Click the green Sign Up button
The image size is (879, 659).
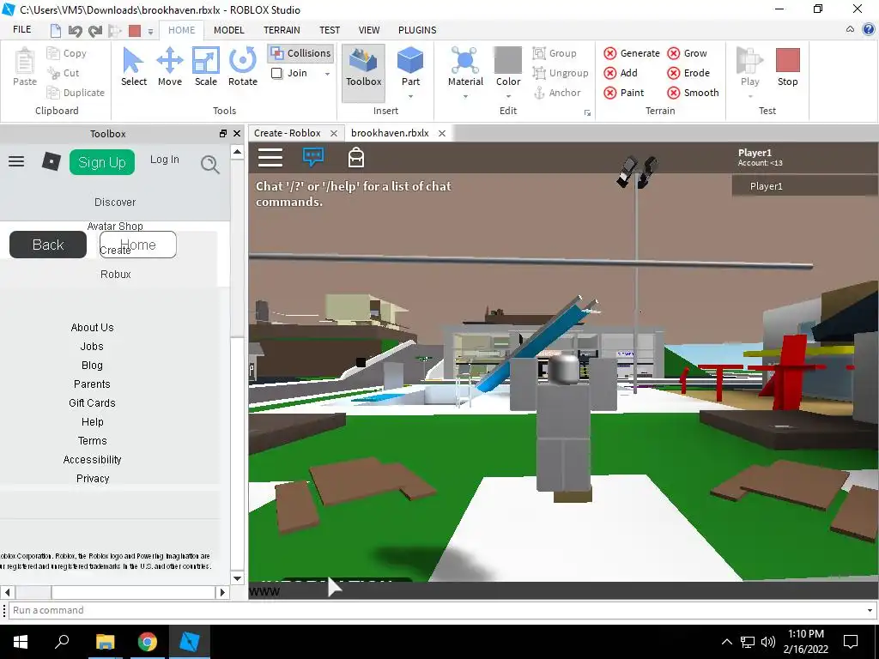coord(102,162)
